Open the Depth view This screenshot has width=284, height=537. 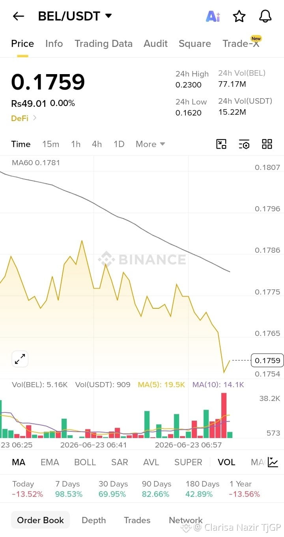click(93, 520)
